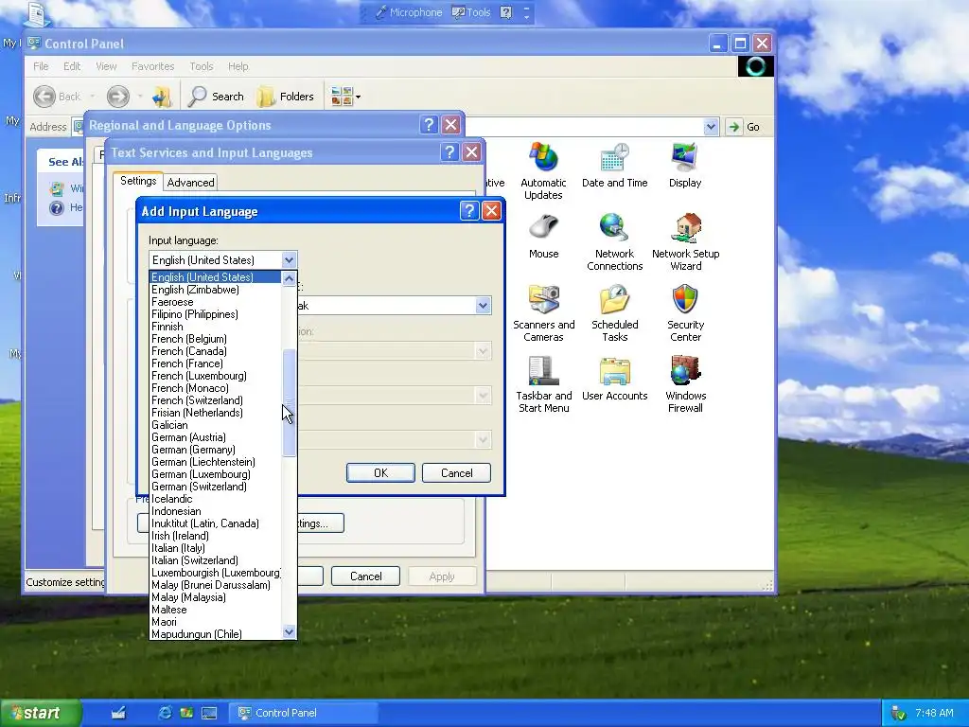Select Finnish in the language list
The width and height of the screenshot is (969, 727).
(x=215, y=327)
